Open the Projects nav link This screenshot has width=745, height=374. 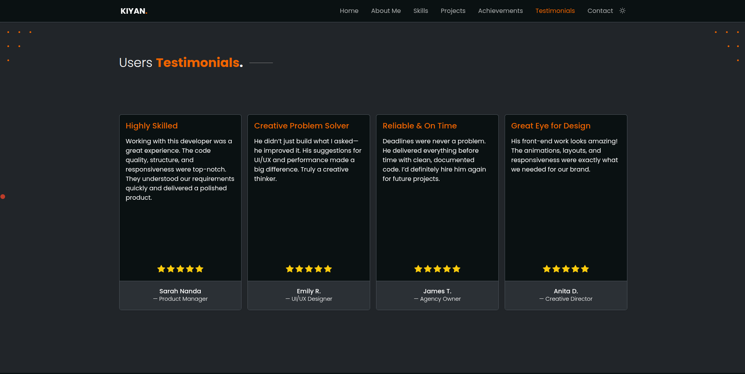453,11
